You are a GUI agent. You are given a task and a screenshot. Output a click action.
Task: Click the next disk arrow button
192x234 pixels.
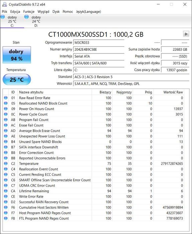coord(186,34)
